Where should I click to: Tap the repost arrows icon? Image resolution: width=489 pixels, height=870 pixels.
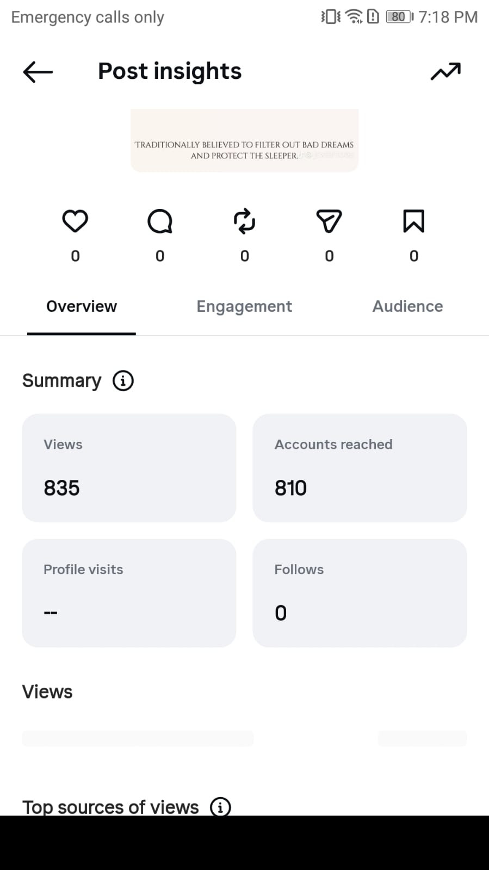[245, 221]
